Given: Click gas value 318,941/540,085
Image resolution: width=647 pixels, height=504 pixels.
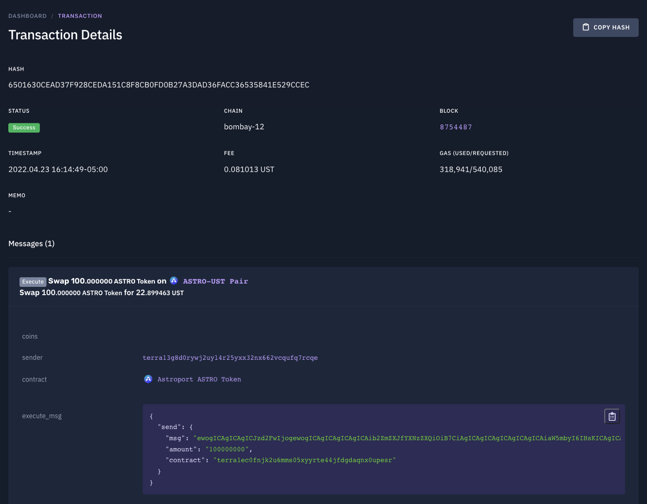Looking at the screenshot, I should (x=471, y=170).
